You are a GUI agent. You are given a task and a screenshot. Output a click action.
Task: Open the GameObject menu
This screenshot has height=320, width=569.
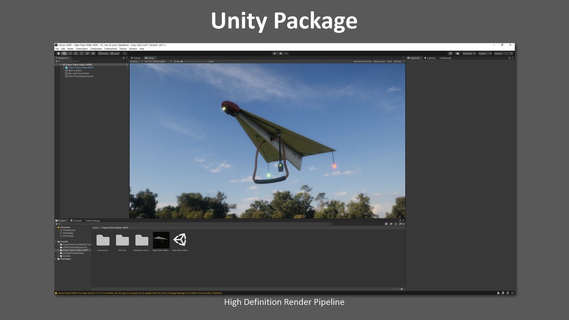82,49
